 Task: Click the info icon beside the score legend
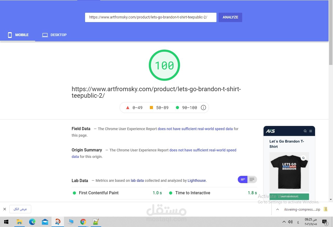[203, 107]
